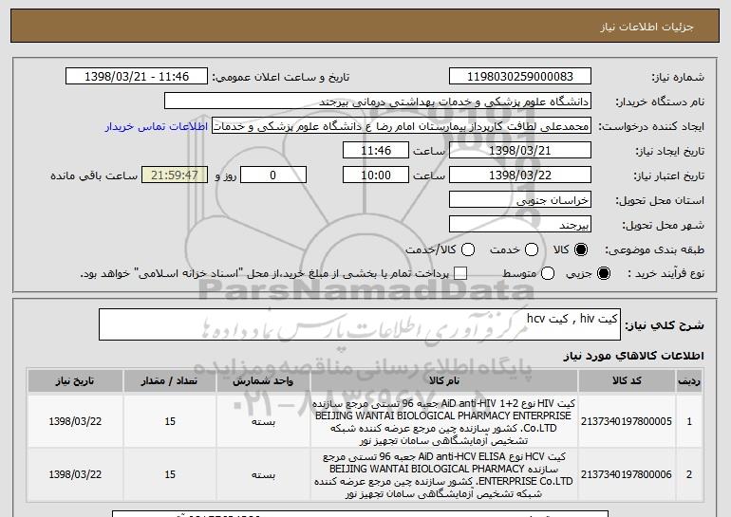Image resolution: width=731 pixels, height=517 pixels.
Task: Click the remaining days field showing 0
Action: (x=273, y=175)
